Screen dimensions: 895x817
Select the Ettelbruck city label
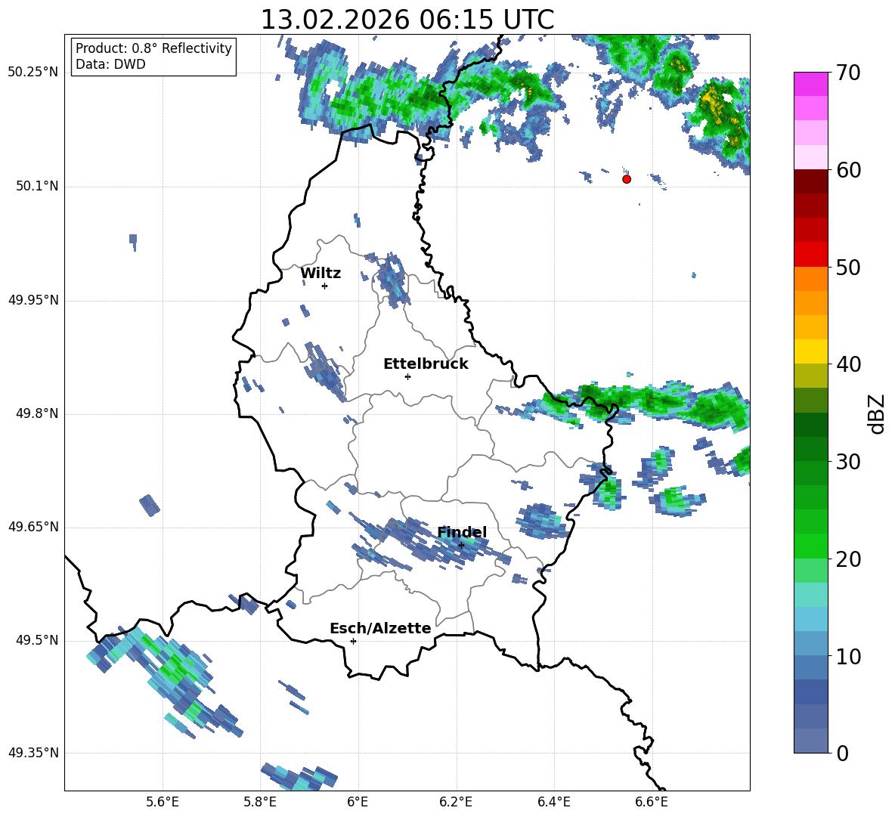click(x=426, y=364)
